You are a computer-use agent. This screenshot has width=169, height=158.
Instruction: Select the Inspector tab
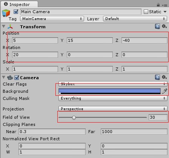(x=19, y=5)
